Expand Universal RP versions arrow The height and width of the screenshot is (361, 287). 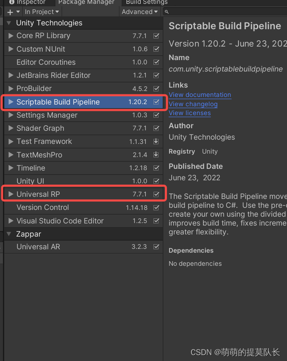click(11, 194)
